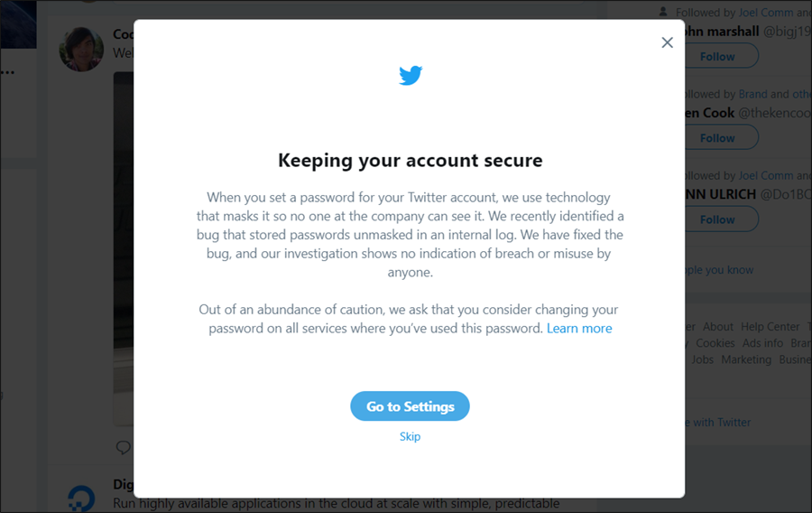Open the Marketing footer link

(745, 359)
